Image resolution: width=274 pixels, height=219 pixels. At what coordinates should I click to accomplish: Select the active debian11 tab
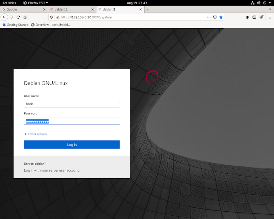[120, 9]
